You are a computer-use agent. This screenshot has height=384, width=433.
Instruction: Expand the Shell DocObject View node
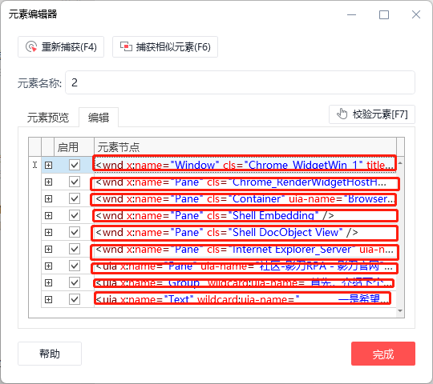tap(48, 233)
